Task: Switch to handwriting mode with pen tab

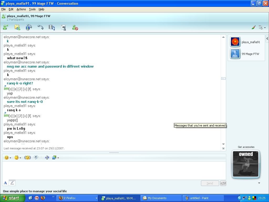Action: click(x=12, y=183)
